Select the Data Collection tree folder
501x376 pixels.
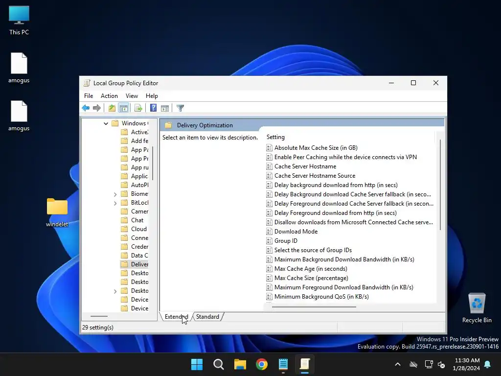tap(135, 256)
